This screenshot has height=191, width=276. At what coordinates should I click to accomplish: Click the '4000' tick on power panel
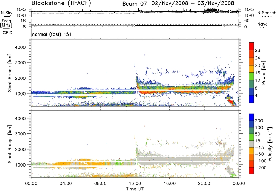20,47
